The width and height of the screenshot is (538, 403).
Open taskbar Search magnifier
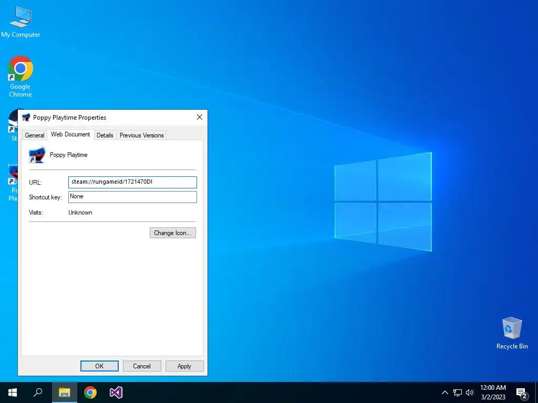38,393
